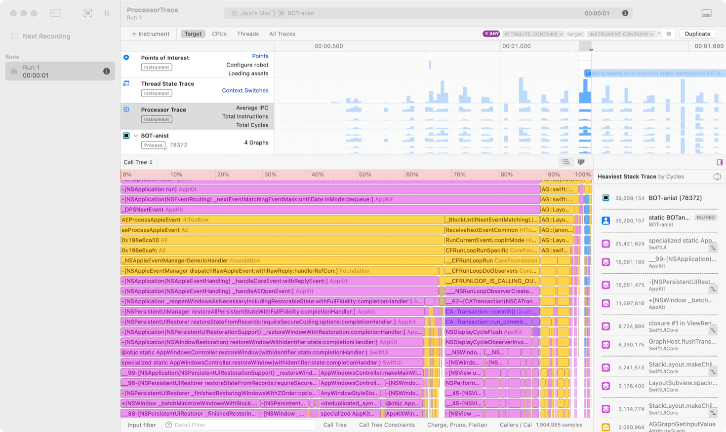Switch to flame graph view icon
Image resolution: width=726 pixels, height=432 pixels.
coord(580,162)
